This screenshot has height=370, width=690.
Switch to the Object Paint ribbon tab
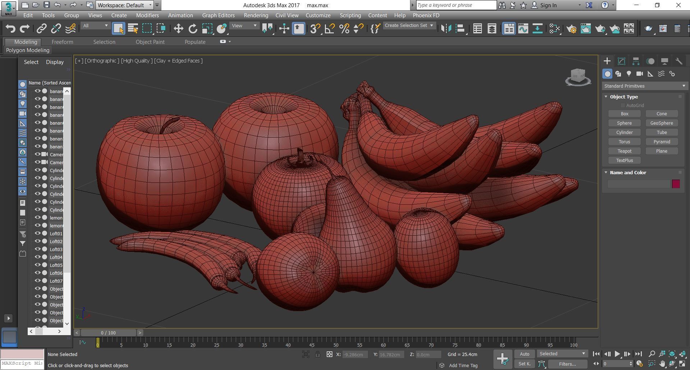click(150, 42)
